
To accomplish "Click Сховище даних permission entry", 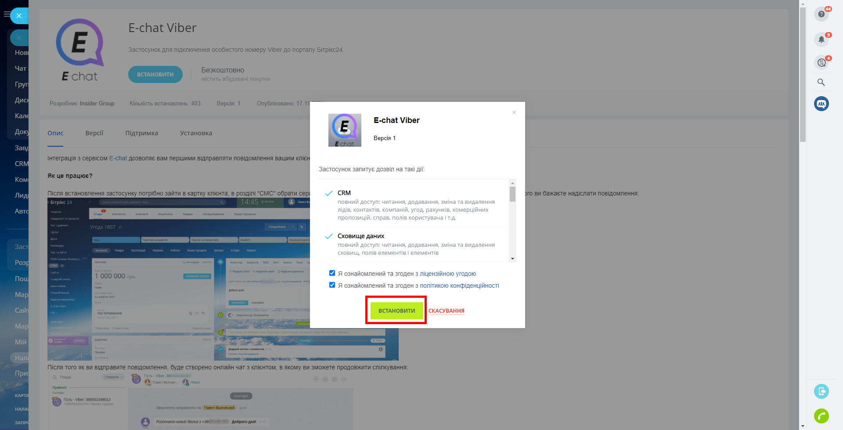I will tap(416, 244).
